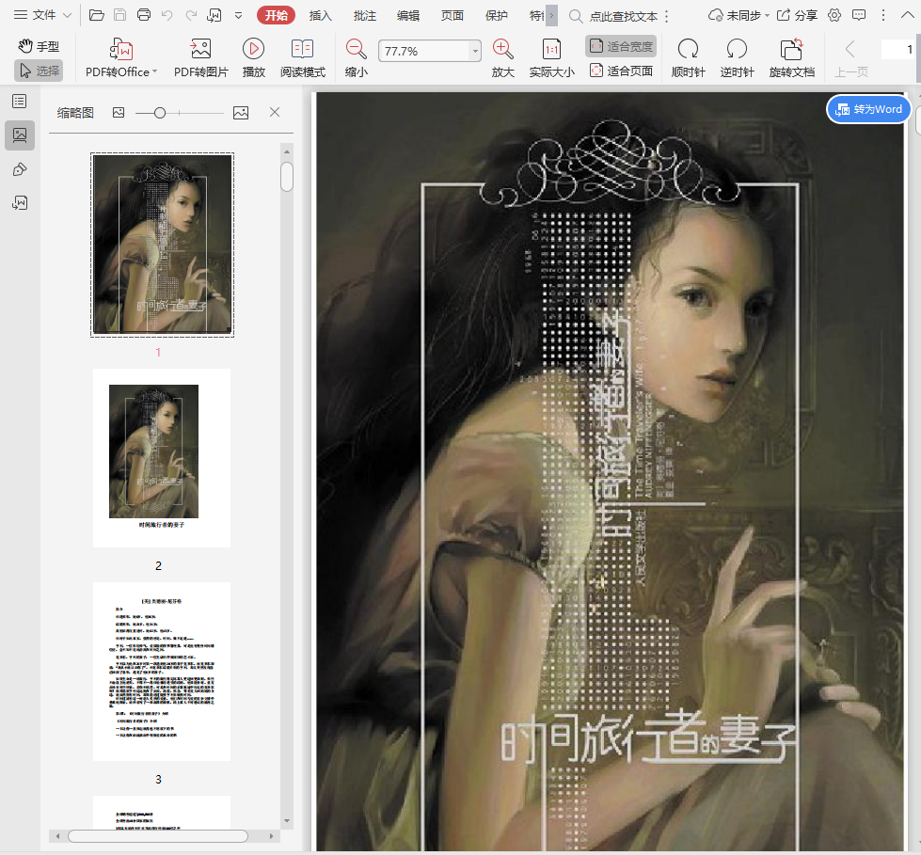The width and height of the screenshot is (921, 855).
Task: Enable the 手型 hand tool
Action: click(x=39, y=46)
